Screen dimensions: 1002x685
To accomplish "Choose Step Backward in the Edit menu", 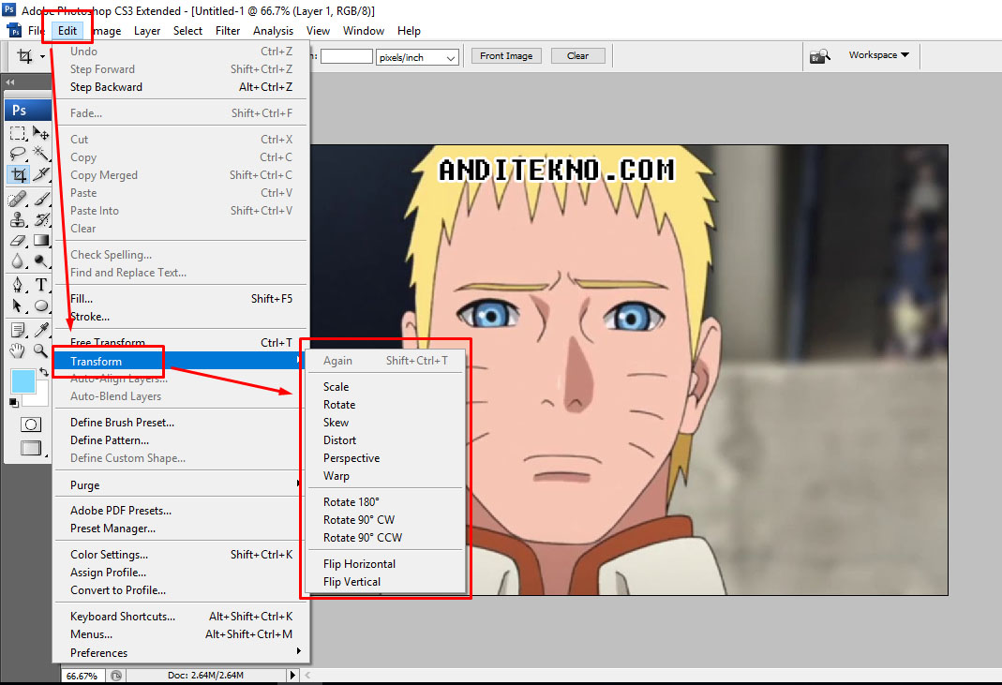I will (182, 87).
